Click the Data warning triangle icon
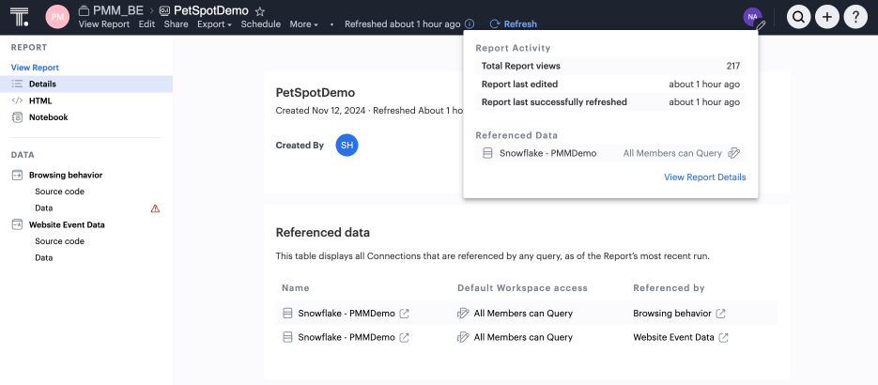 tap(156, 208)
